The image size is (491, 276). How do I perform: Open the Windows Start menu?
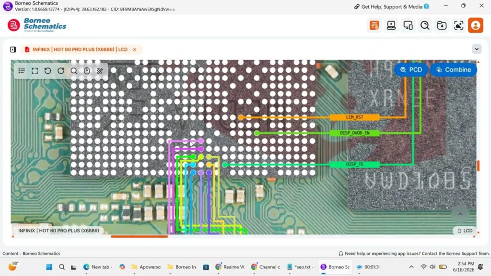click(x=49, y=267)
